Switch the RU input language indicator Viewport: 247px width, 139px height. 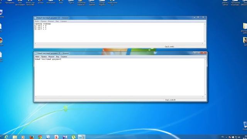tap(223, 137)
